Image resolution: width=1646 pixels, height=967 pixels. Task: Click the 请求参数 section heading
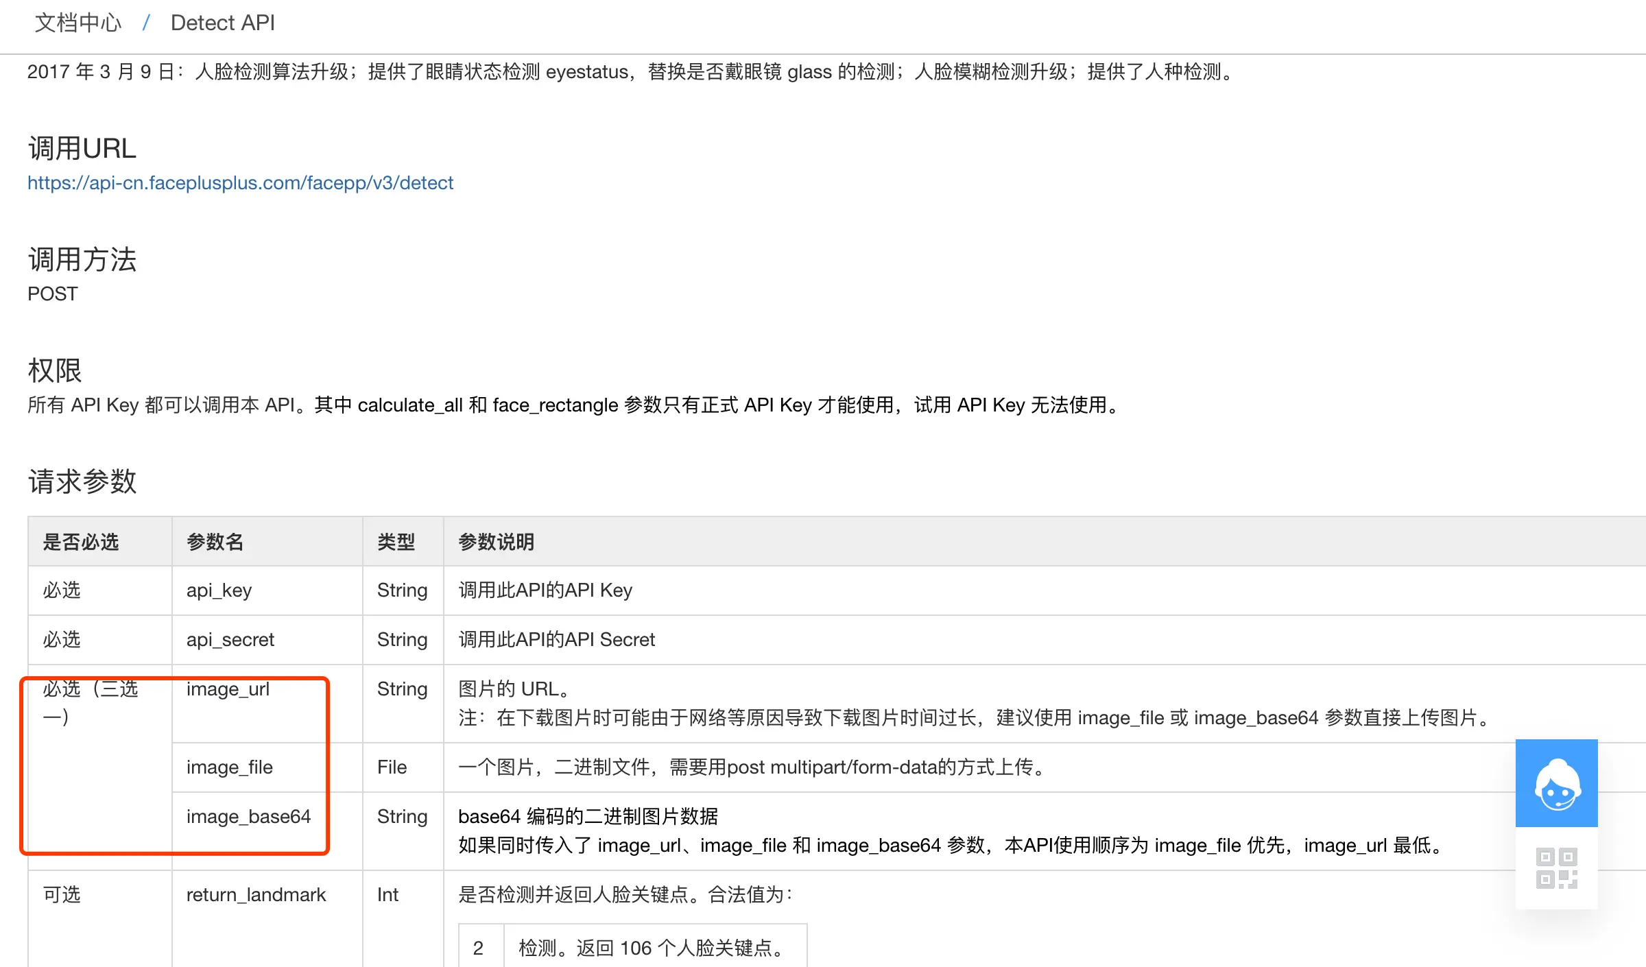[82, 481]
